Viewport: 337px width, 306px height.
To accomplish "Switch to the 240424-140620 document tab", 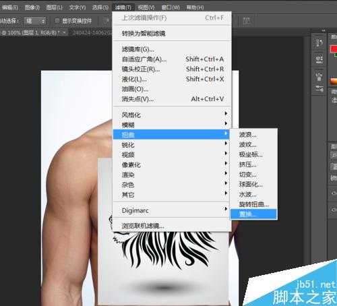I will tap(92, 32).
